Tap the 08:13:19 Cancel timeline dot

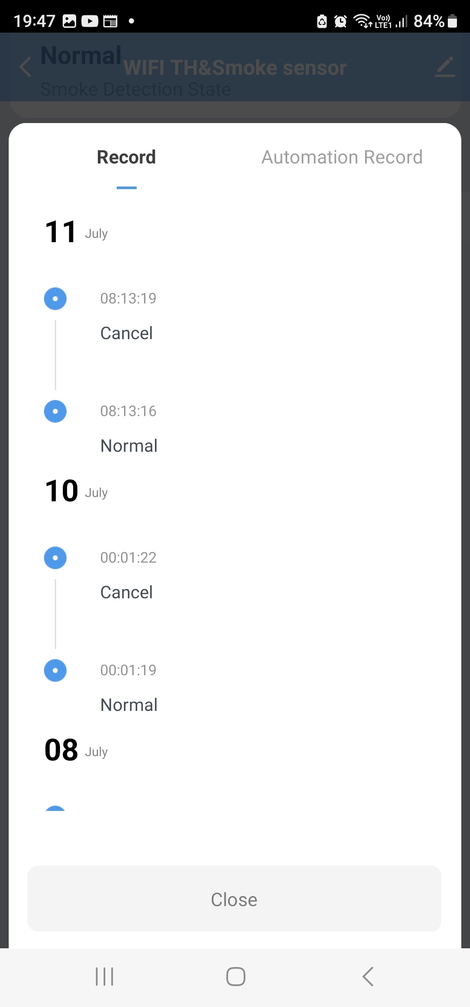[55, 299]
